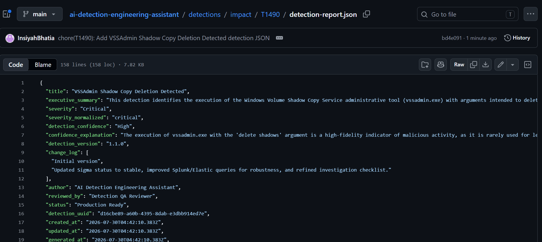Ask Copilot about this file

[x=441, y=65]
